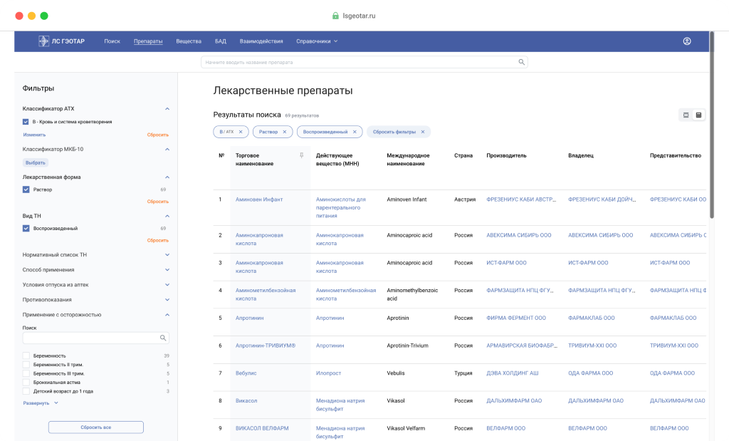
Task: Open the Препараты nav item
Action: tap(148, 41)
